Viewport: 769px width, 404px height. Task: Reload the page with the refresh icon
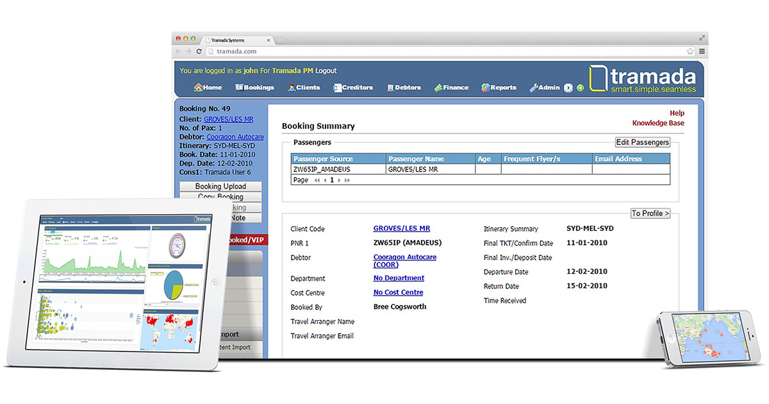click(x=199, y=51)
